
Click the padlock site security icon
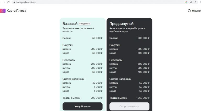14,2
